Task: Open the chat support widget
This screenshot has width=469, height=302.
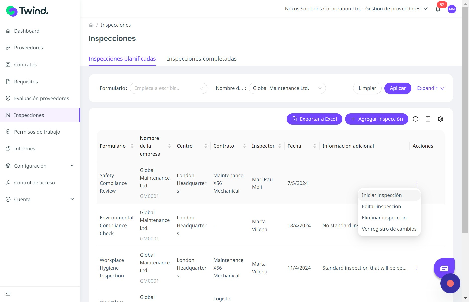Action: click(444, 268)
